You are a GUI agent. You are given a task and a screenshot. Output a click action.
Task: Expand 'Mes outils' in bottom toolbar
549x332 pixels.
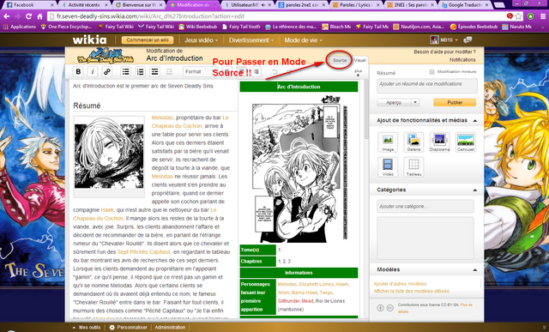point(86,327)
